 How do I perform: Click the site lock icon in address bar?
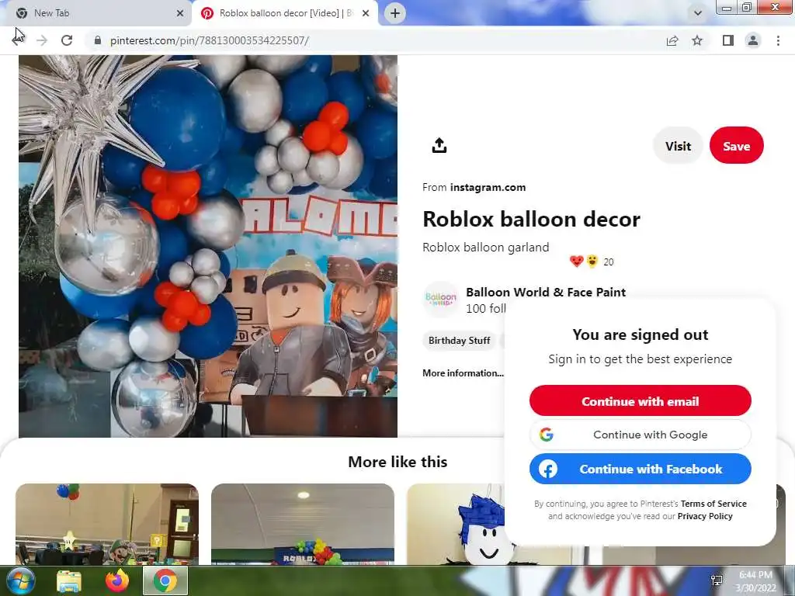pyautogui.click(x=97, y=40)
